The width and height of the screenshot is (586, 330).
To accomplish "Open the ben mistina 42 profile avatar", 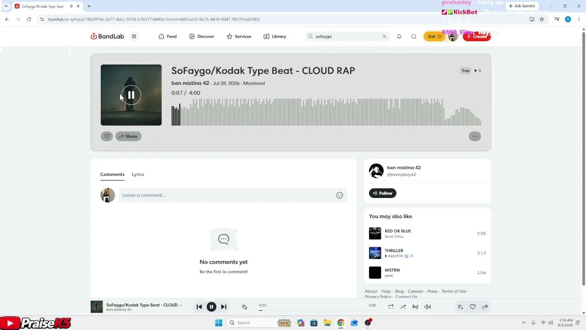I will tap(376, 170).
